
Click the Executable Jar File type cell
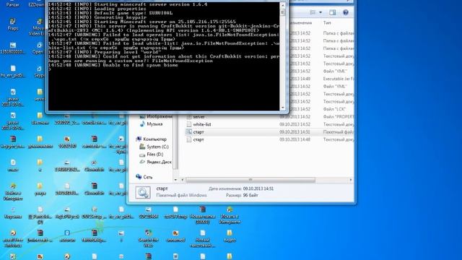tap(339, 79)
